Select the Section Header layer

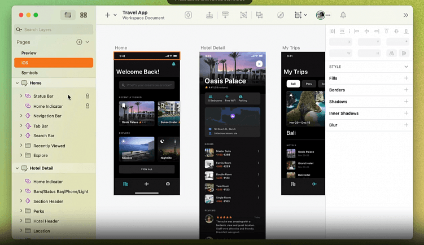54,202
